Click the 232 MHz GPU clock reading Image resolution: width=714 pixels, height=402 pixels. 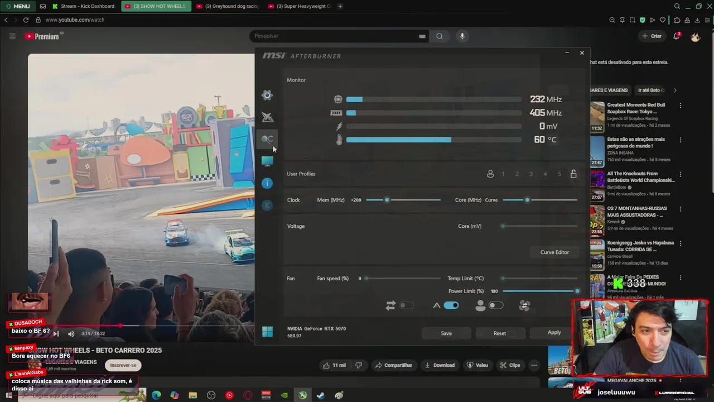tap(546, 99)
